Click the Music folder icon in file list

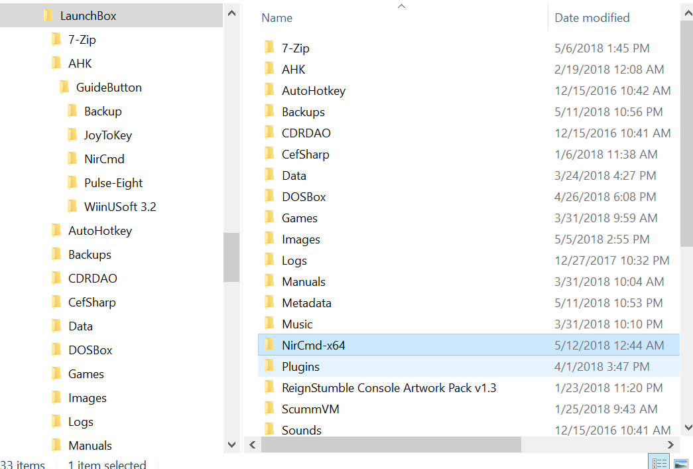(269, 324)
